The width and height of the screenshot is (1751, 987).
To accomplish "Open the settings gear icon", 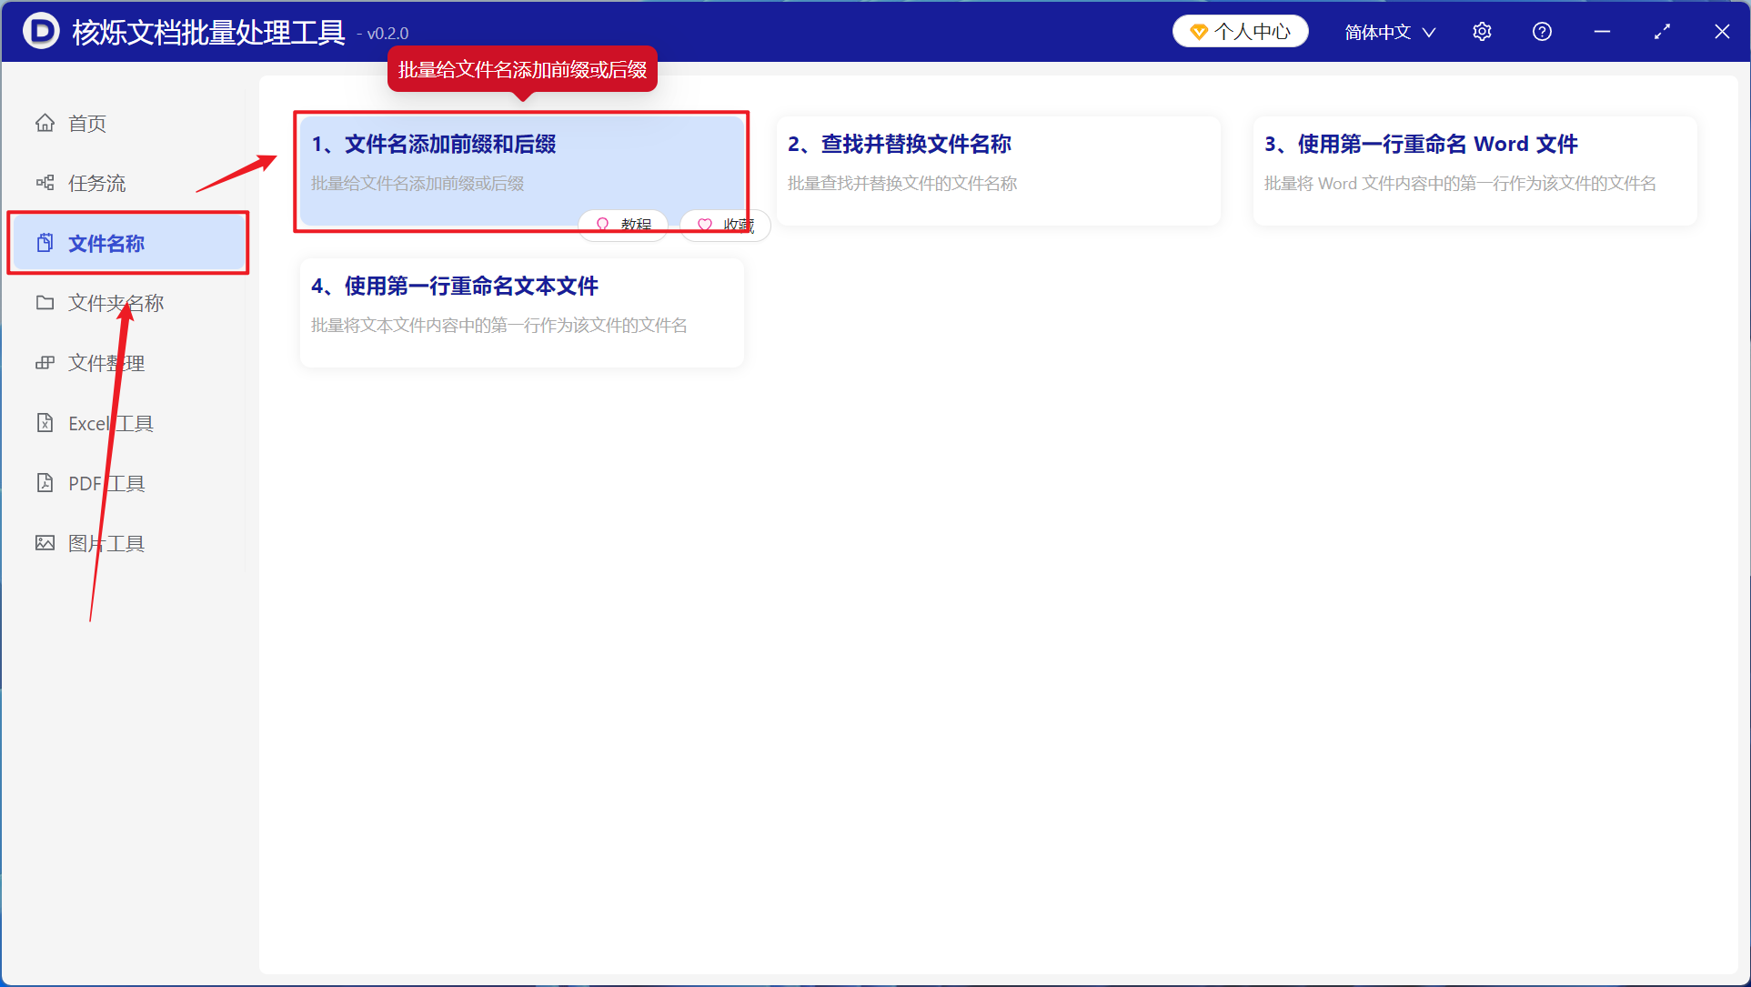I will 1482,32.
